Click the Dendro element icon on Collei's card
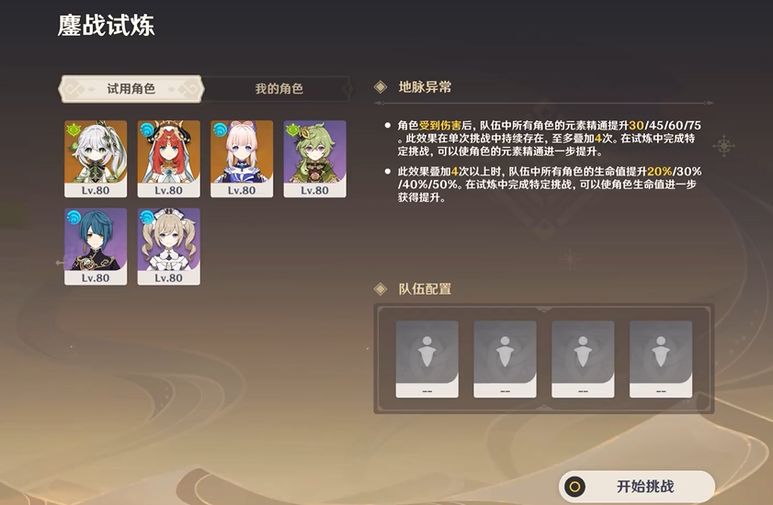 [293, 130]
